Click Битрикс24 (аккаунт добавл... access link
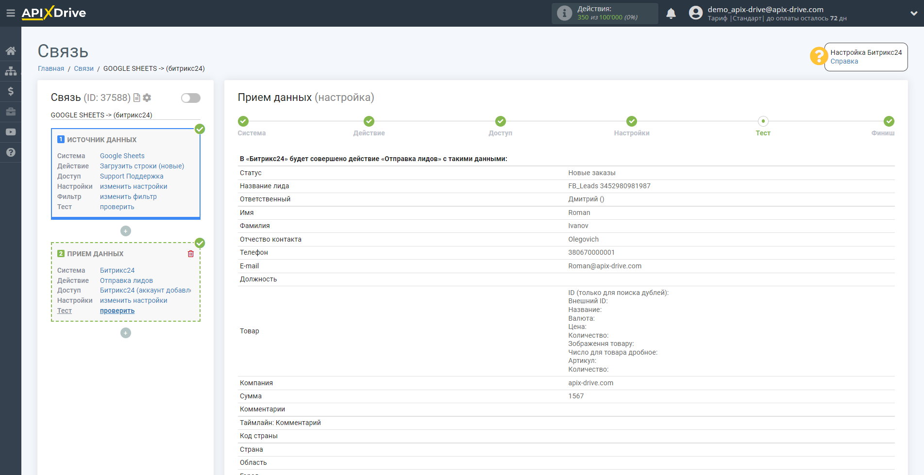The height and width of the screenshot is (475, 924). tap(145, 290)
